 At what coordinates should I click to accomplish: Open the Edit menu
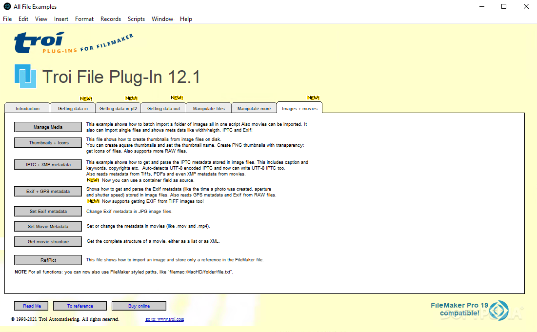pos(23,19)
